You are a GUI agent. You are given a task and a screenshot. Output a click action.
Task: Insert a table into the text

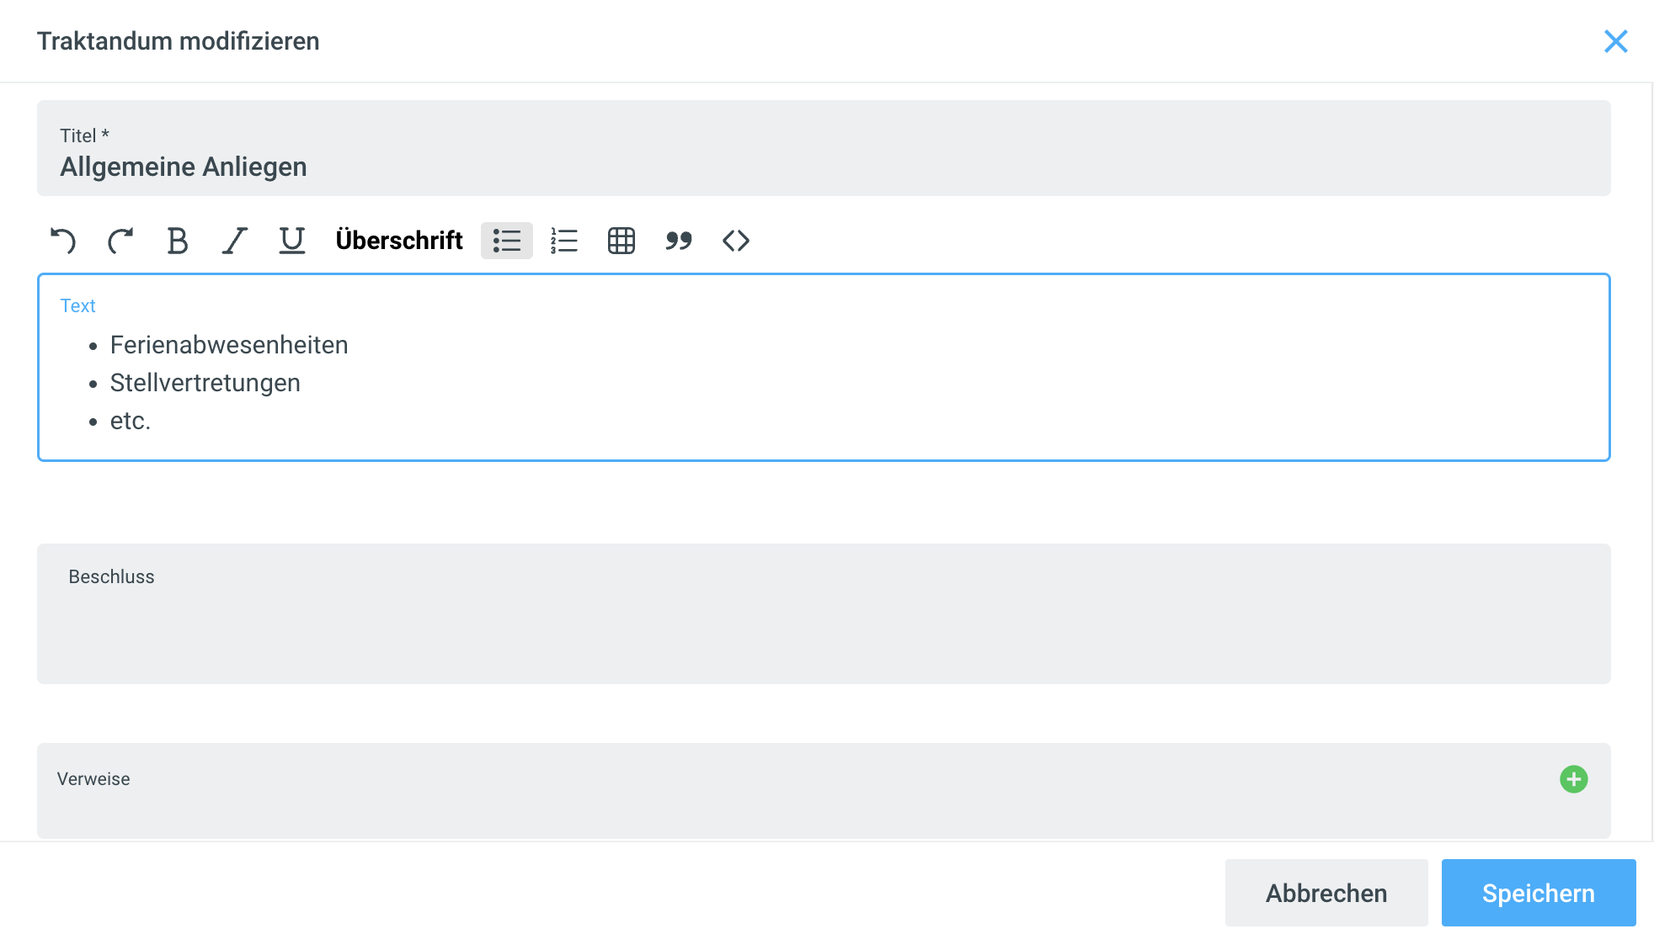622,241
